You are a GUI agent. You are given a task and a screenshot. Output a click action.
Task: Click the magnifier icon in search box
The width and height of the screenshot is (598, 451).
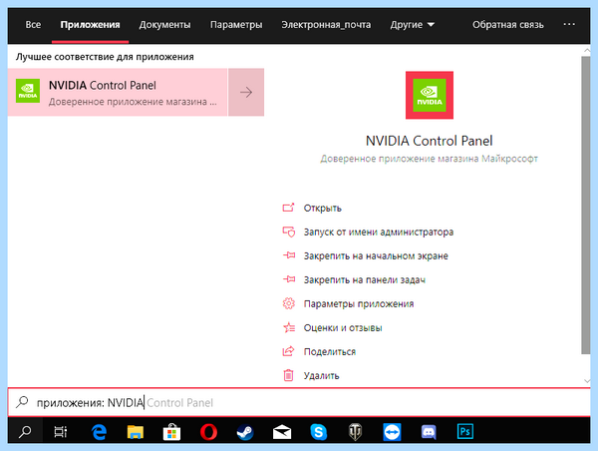(x=22, y=402)
